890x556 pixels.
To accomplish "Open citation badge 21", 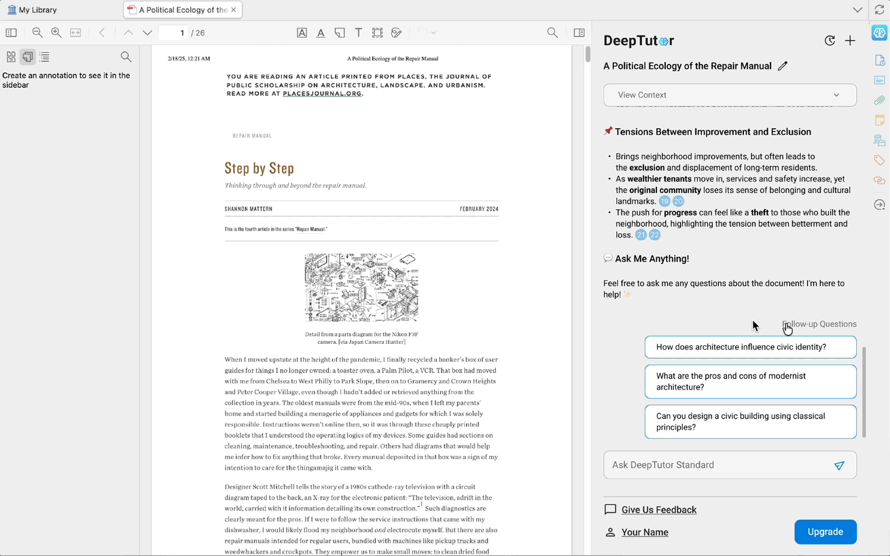I will [x=641, y=235].
